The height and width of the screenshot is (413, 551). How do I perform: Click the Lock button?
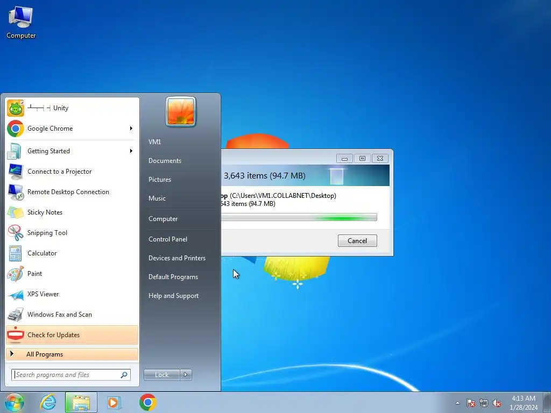point(162,375)
